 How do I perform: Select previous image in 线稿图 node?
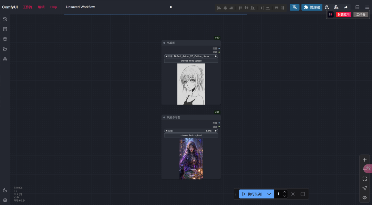coord(166,56)
